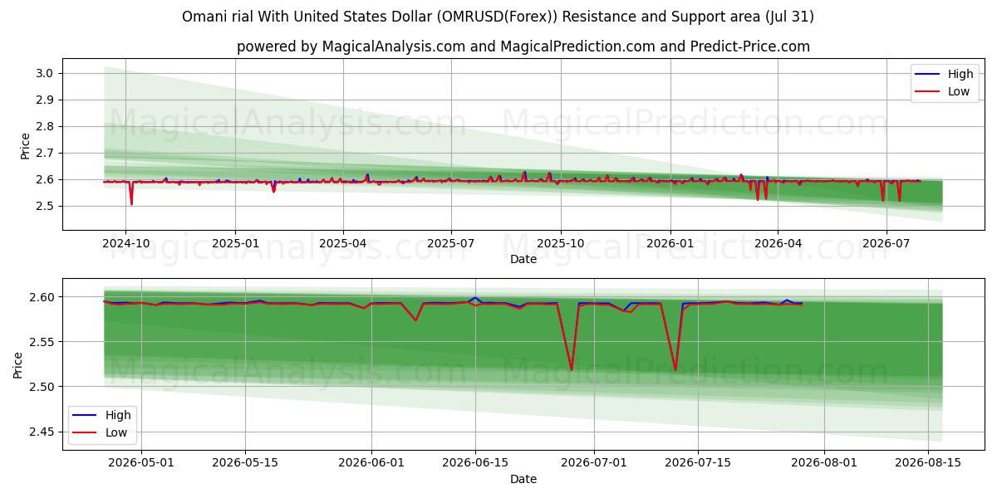The image size is (997, 498).
Task: Click the '2026-01' date tick label
Action: click(670, 244)
